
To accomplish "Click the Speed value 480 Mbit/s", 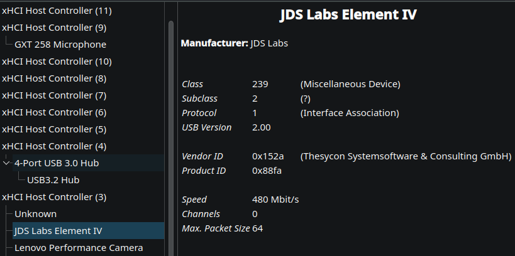I will point(275,200).
